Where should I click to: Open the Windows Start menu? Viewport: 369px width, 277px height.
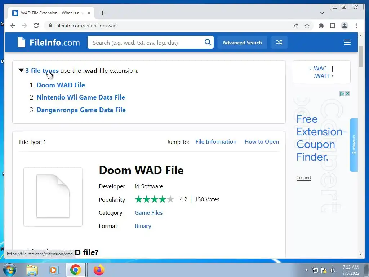(10, 270)
